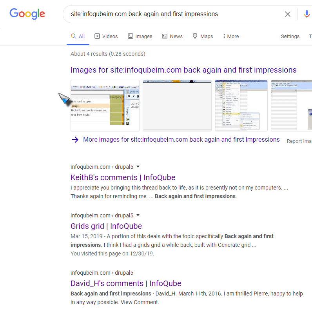Open More images for site:infoqubeim.com link
The height and width of the screenshot is (310, 312).
[x=181, y=139]
